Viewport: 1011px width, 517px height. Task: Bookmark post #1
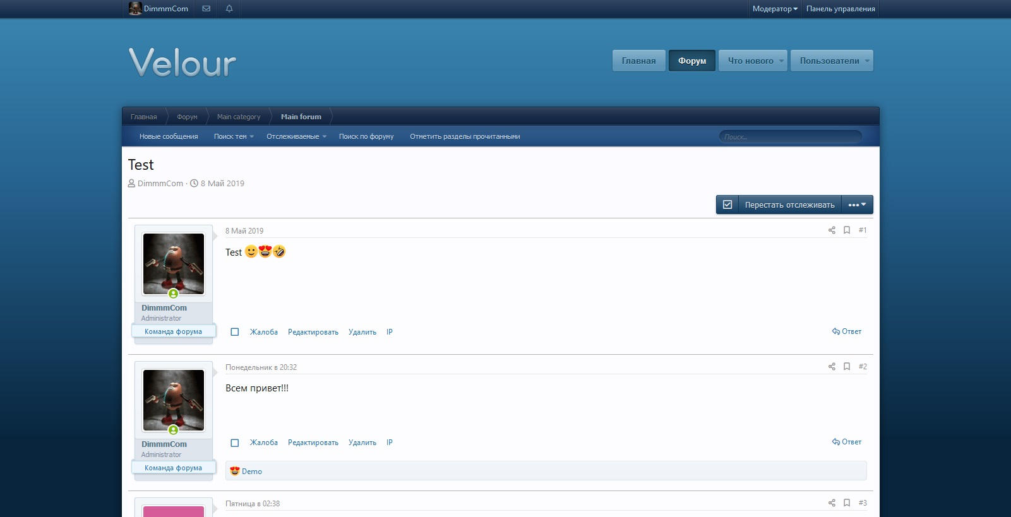coord(847,230)
